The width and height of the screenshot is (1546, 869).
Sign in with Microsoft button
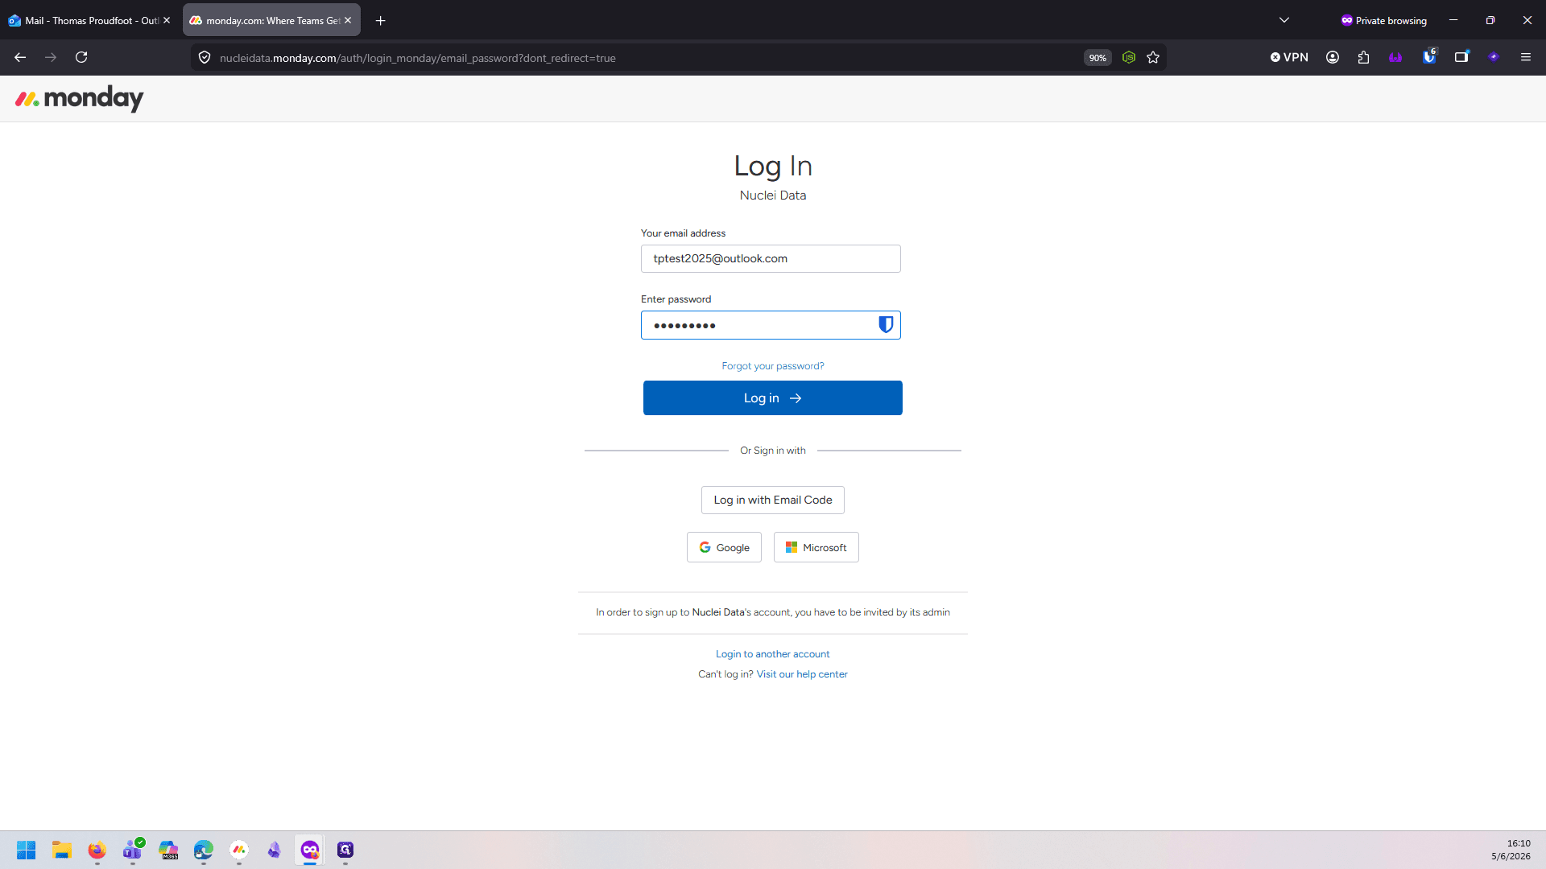pyautogui.click(x=816, y=547)
